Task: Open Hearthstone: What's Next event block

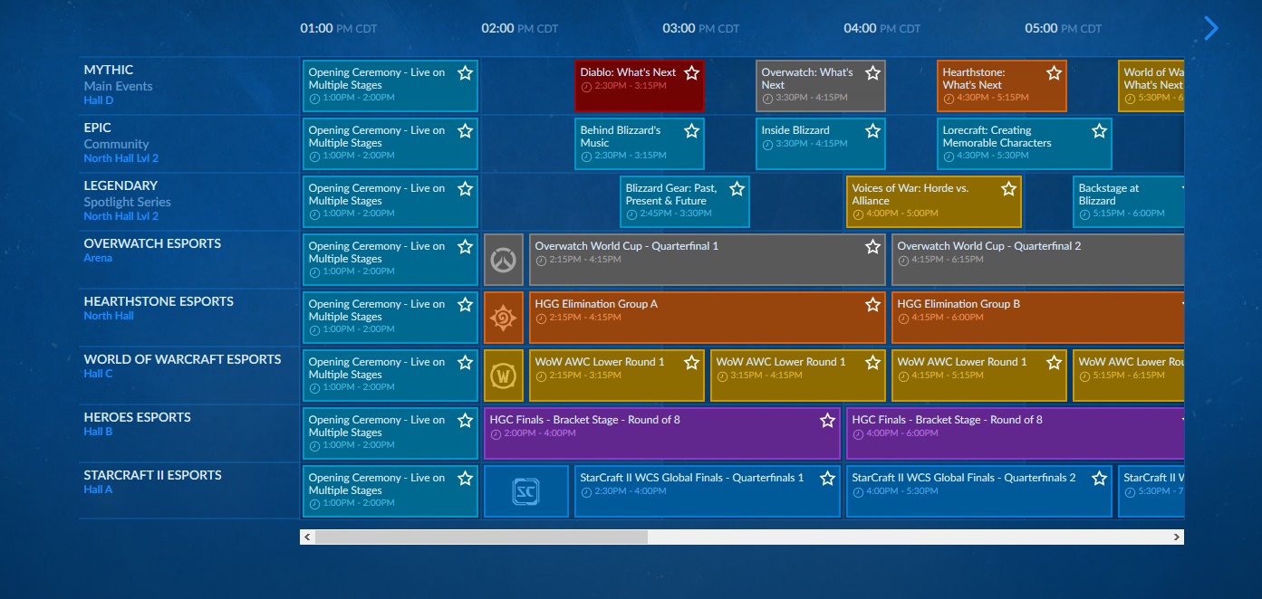Action: (x=987, y=85)
